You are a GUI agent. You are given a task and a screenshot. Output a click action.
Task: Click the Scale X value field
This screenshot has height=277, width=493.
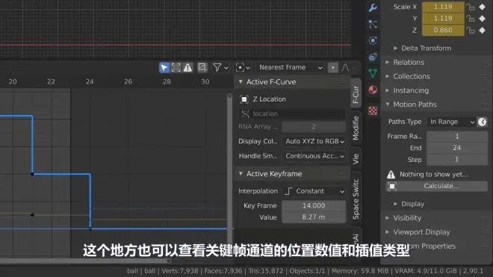[443, 7]
